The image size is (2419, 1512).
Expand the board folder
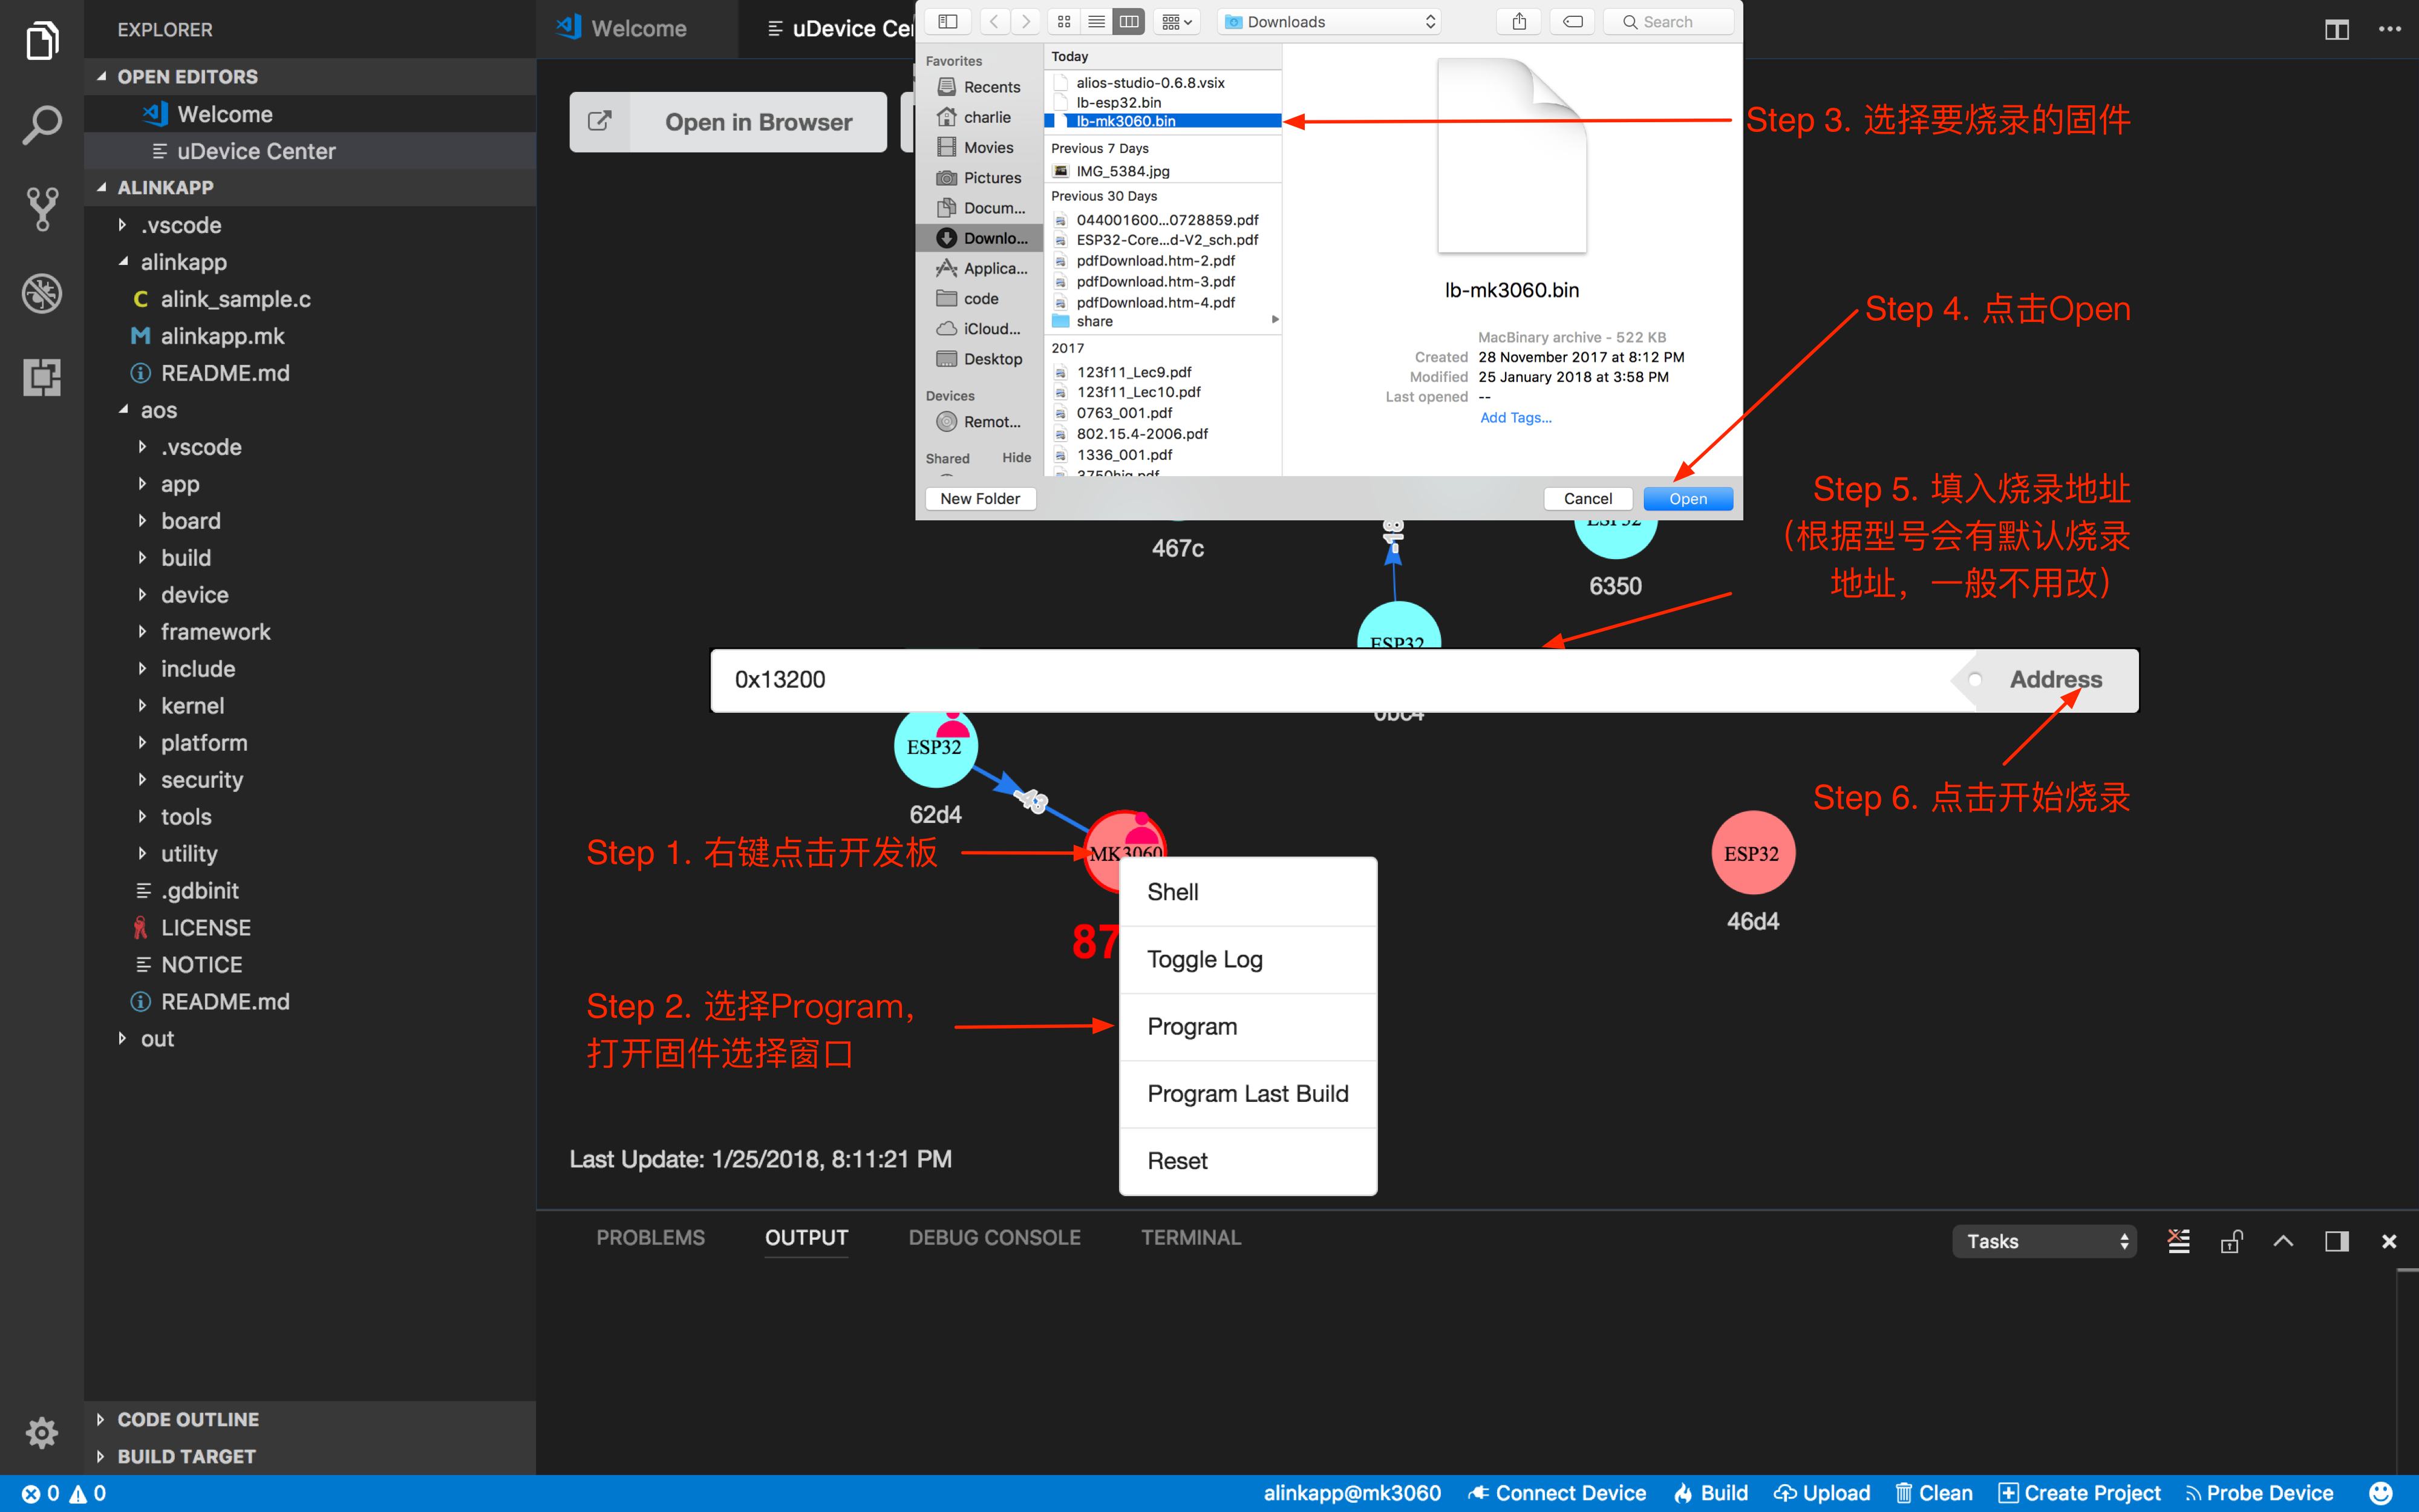click(x=310, y=521)
